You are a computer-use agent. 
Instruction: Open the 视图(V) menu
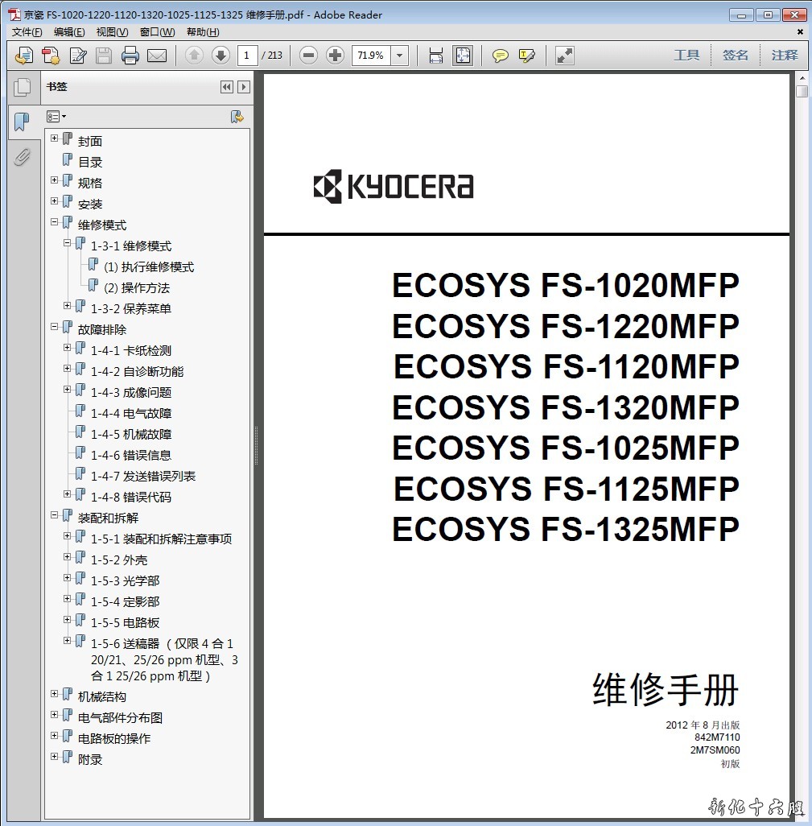pyautogui.click(x=112, y=32)
